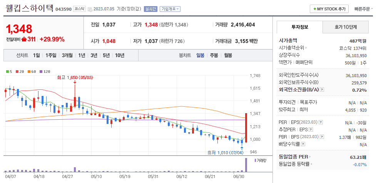Select the 1년 line chart period
The width and height of the screenshot is (376, 183).
(x=82, y=55)
